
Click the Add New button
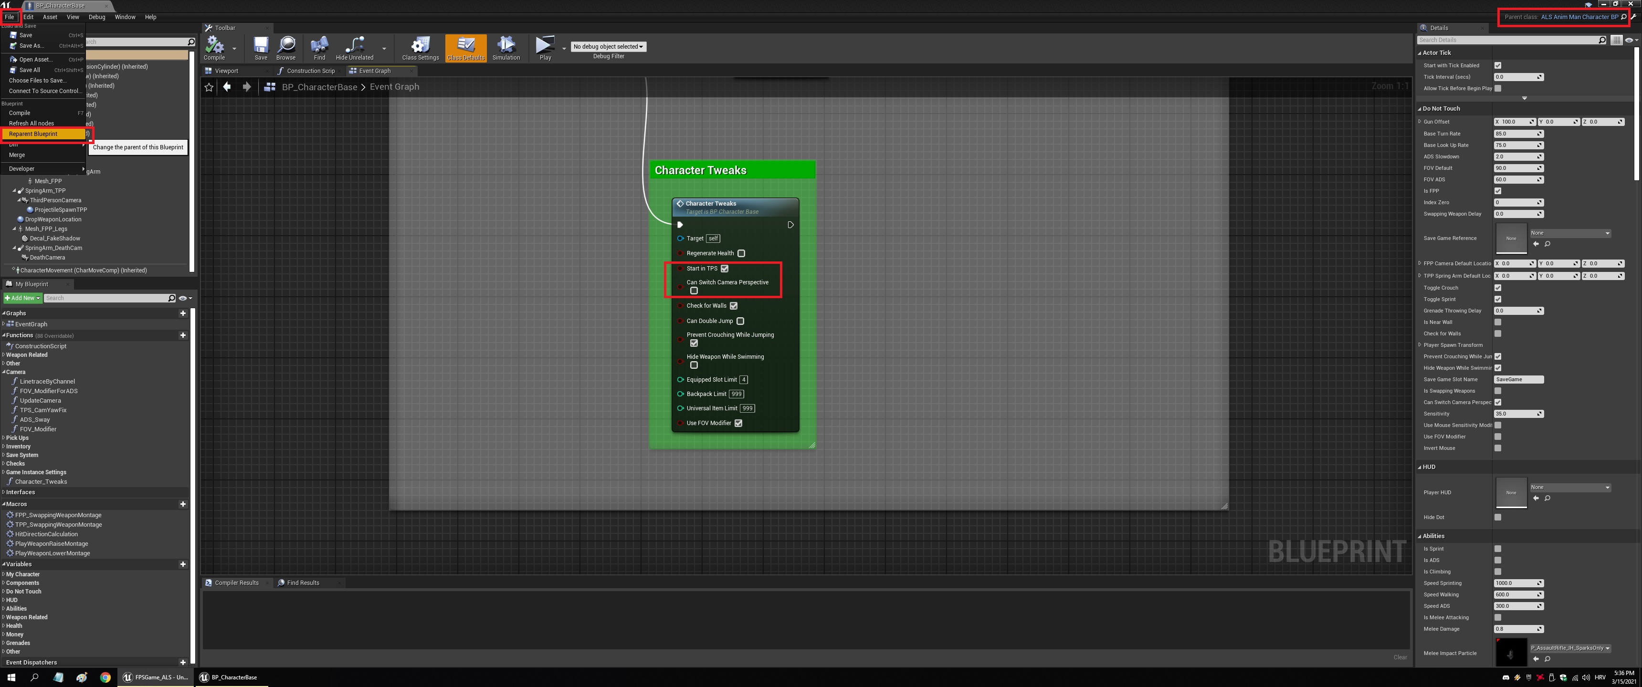tap(21, 298)
